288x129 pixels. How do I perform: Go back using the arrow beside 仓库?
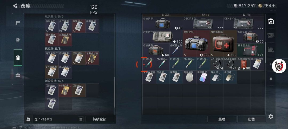coord(15,6)
